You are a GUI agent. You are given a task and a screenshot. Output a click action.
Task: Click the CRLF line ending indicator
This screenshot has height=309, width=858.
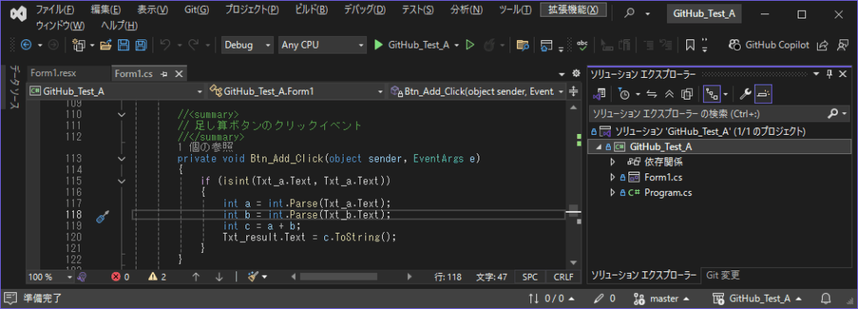pyautogui.click(x=563, y=276)
